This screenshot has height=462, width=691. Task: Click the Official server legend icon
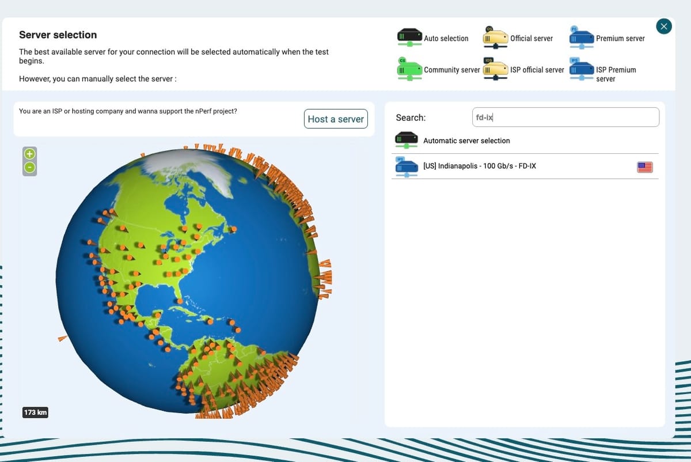(495, 37)
